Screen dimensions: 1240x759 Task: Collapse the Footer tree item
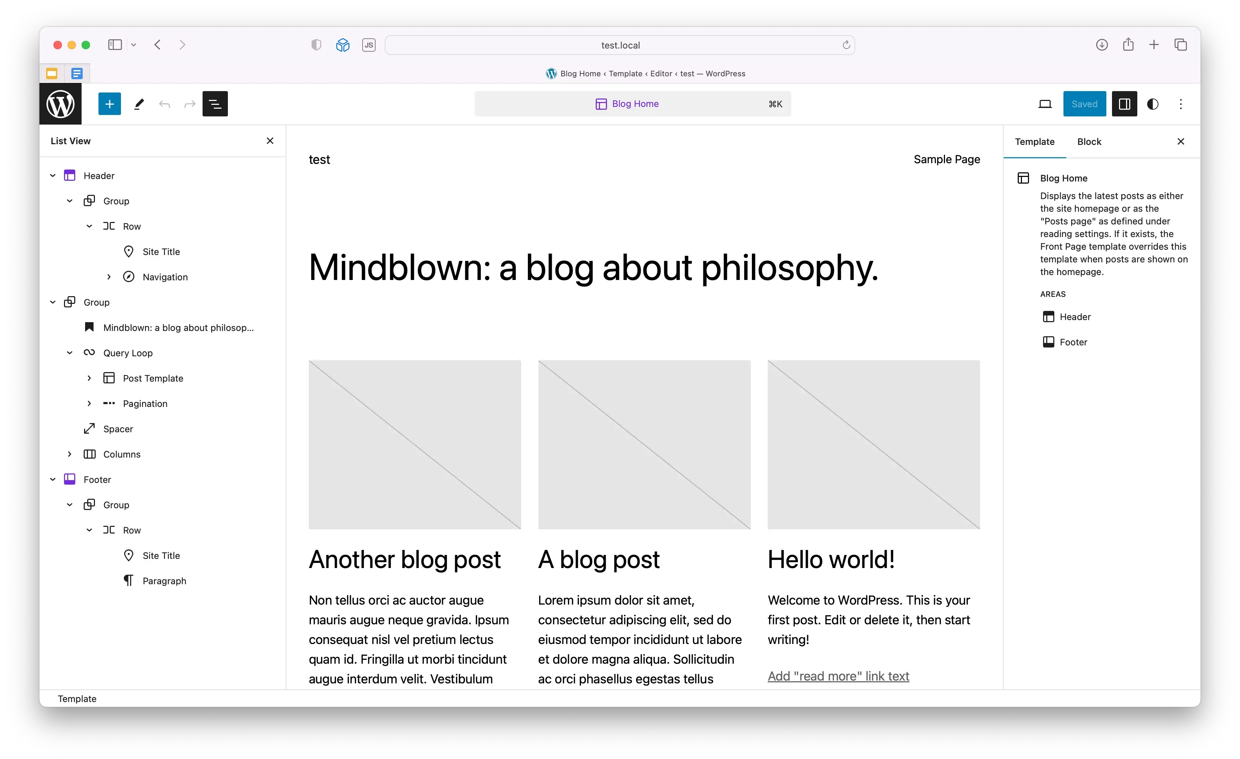53,479
